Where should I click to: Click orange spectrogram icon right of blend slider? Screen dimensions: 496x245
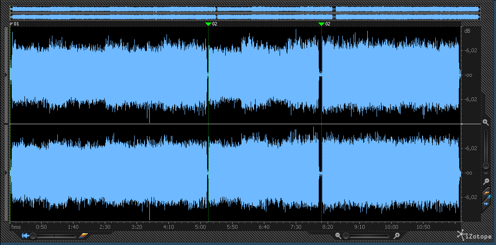pyautogui.click(x=83, y=236)
